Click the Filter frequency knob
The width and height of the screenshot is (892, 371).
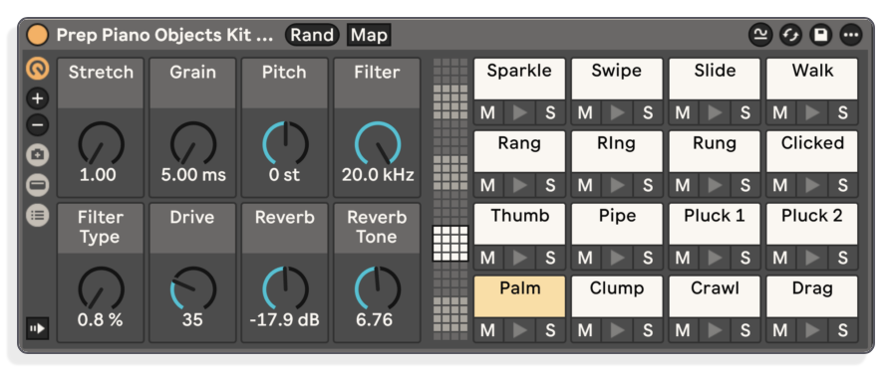coord(377,144)
